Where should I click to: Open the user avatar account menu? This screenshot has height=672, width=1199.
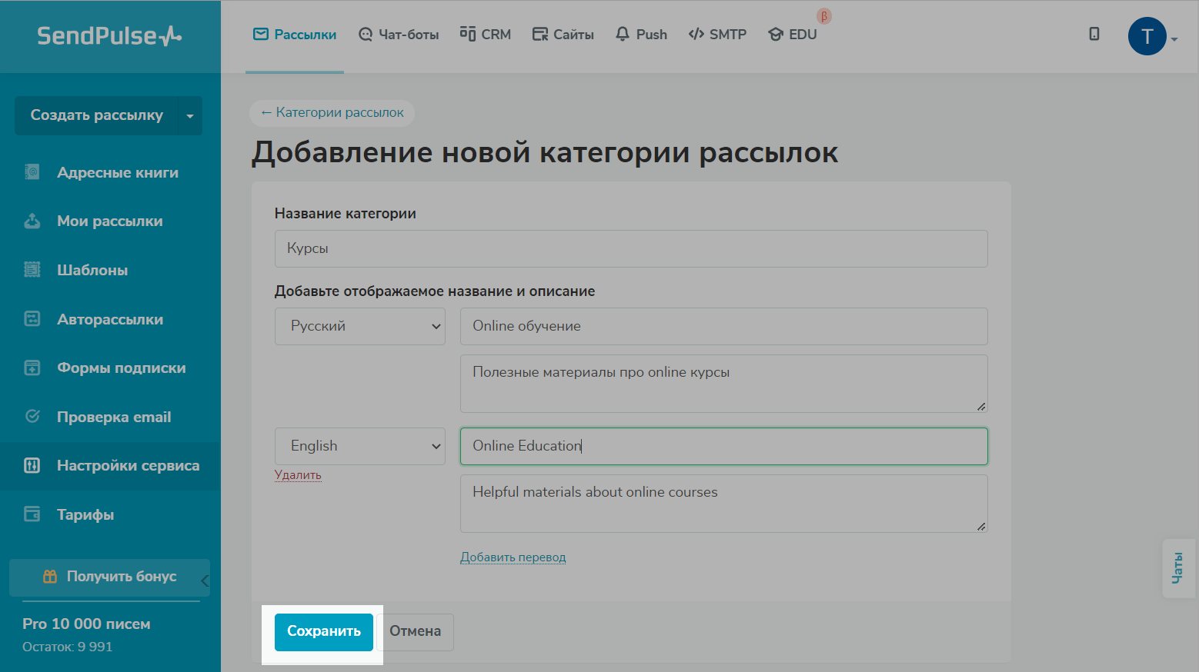click(x=1147, y=36)
